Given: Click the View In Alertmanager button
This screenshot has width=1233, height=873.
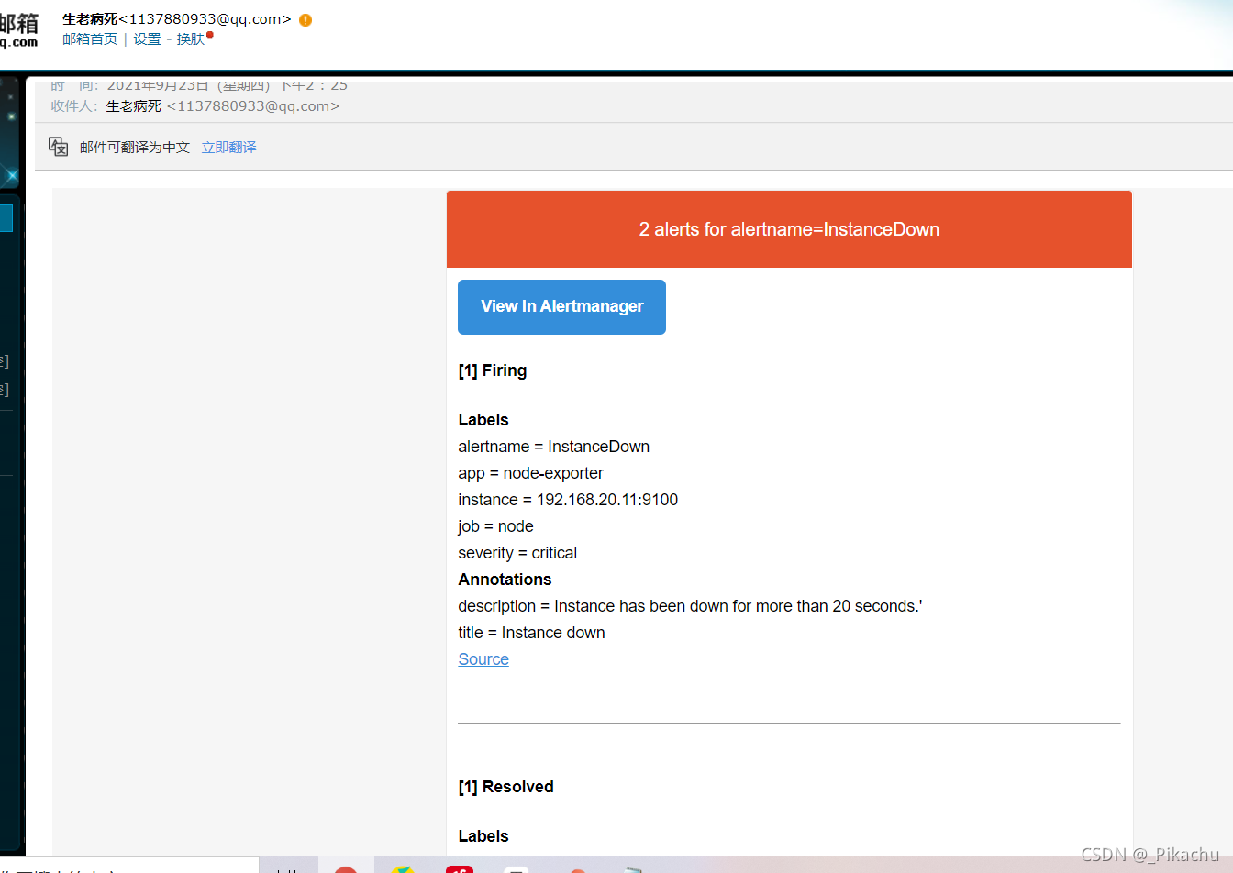Looking at the screenshot, I should [561, 307].
